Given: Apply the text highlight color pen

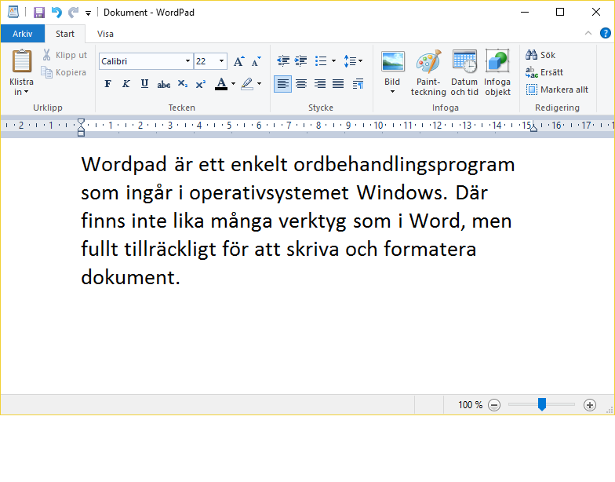Looking at the screenshot, I should [246, 83].
